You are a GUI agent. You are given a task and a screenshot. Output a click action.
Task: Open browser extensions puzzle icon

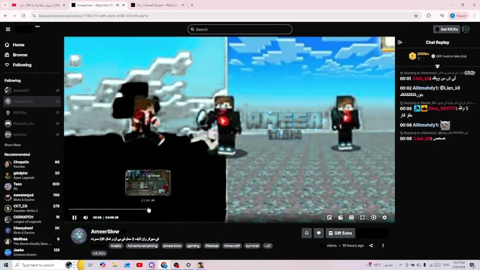(429, 16)
